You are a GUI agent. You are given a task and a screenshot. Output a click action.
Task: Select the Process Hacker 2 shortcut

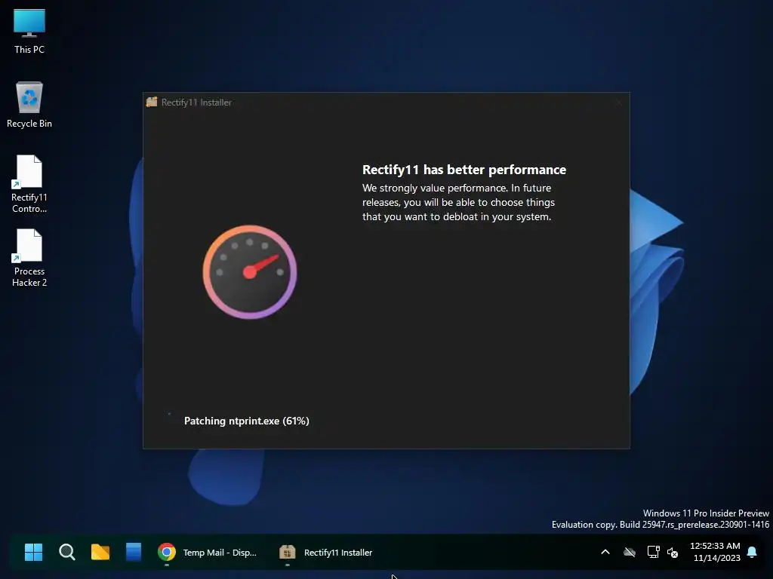(29, 258)
